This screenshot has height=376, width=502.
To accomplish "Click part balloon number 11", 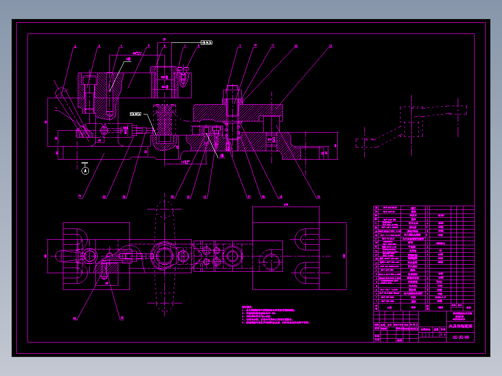I will pyautogui.click(x=273, y=46).
